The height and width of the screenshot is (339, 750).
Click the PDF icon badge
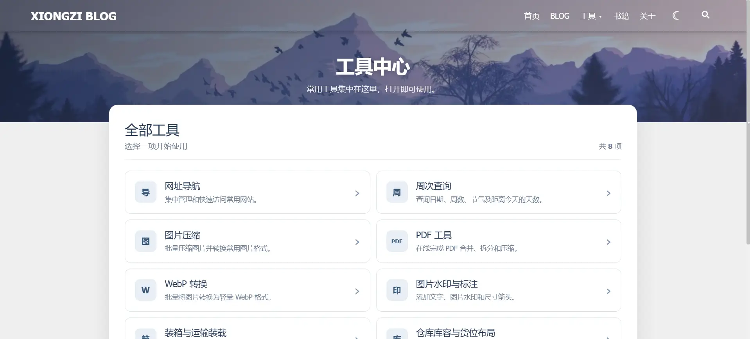(x=397, y=241)
